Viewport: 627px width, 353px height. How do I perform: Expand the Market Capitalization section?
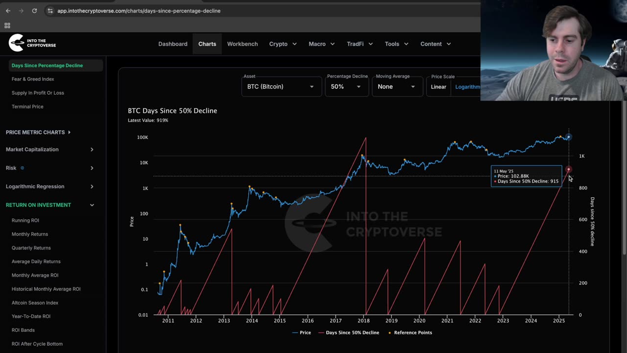point(50,150)
